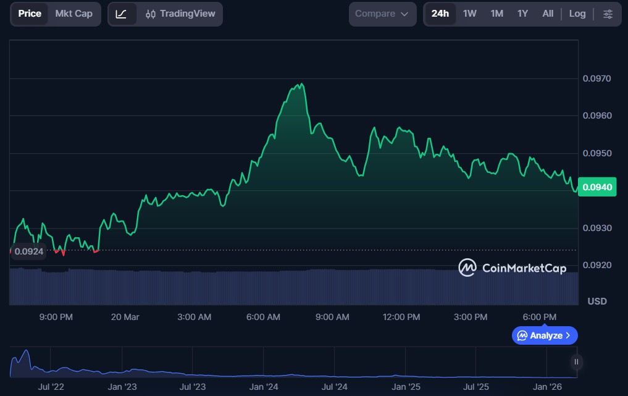Toggle Log scale on the chart

577,14
